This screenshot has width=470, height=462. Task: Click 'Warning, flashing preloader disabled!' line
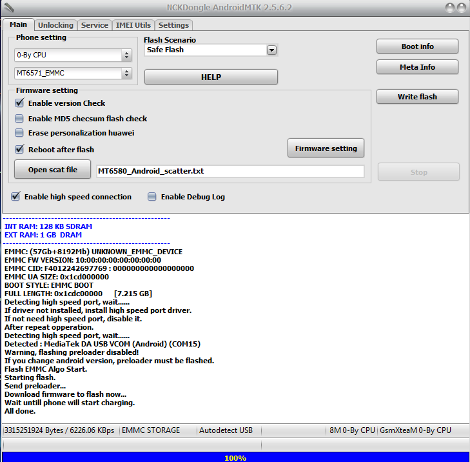coord(72,352)
